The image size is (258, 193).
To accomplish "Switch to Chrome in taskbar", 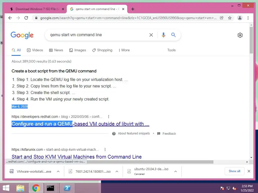I will (36, 188).
